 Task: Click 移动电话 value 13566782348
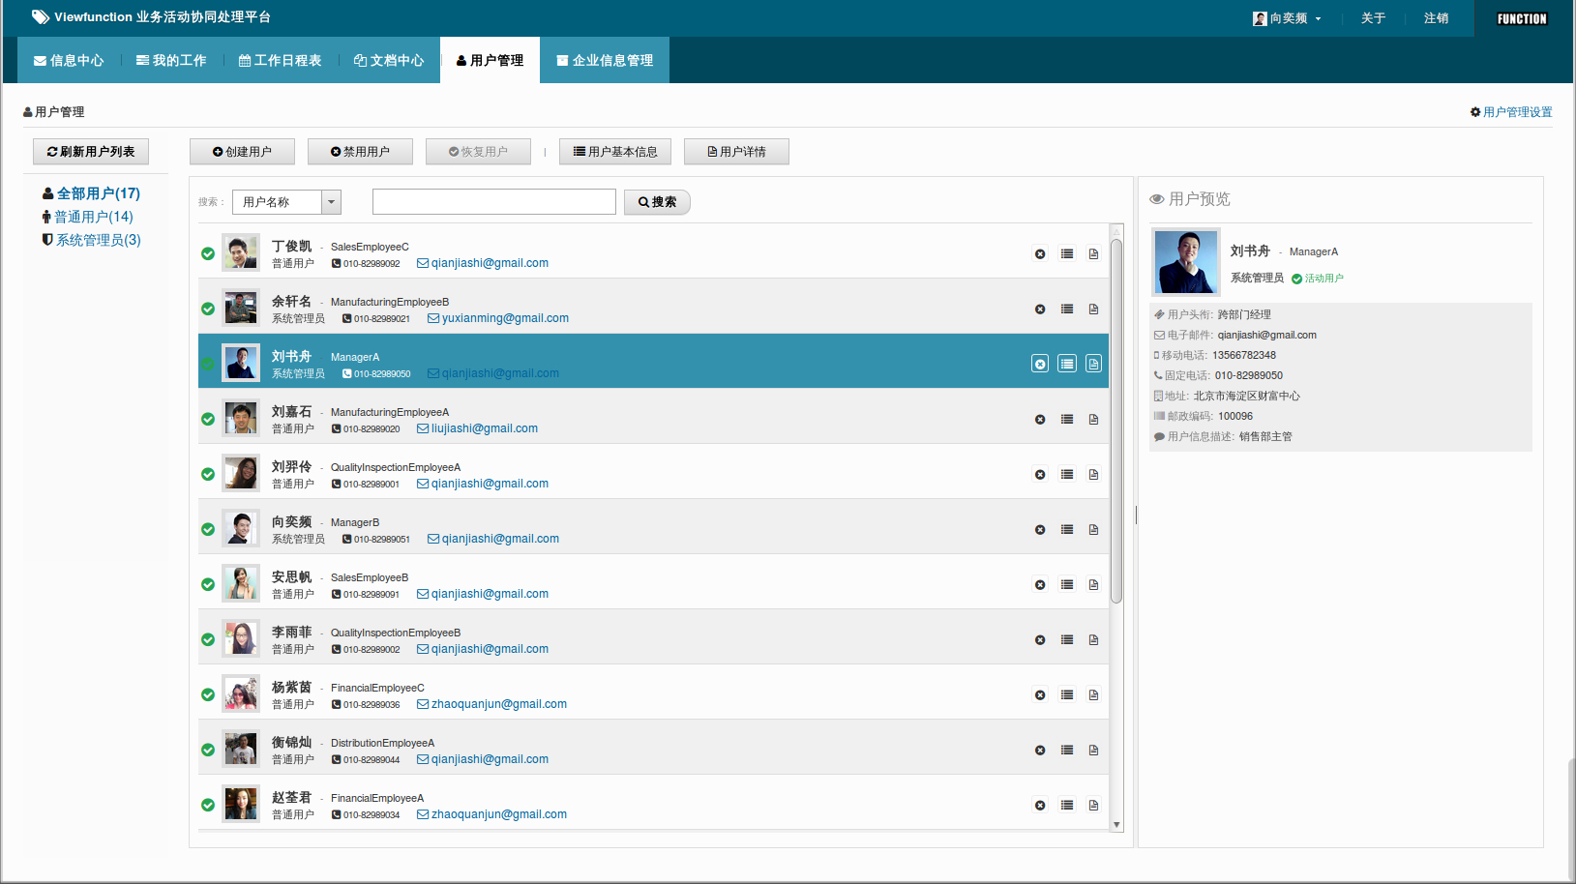1244,355
